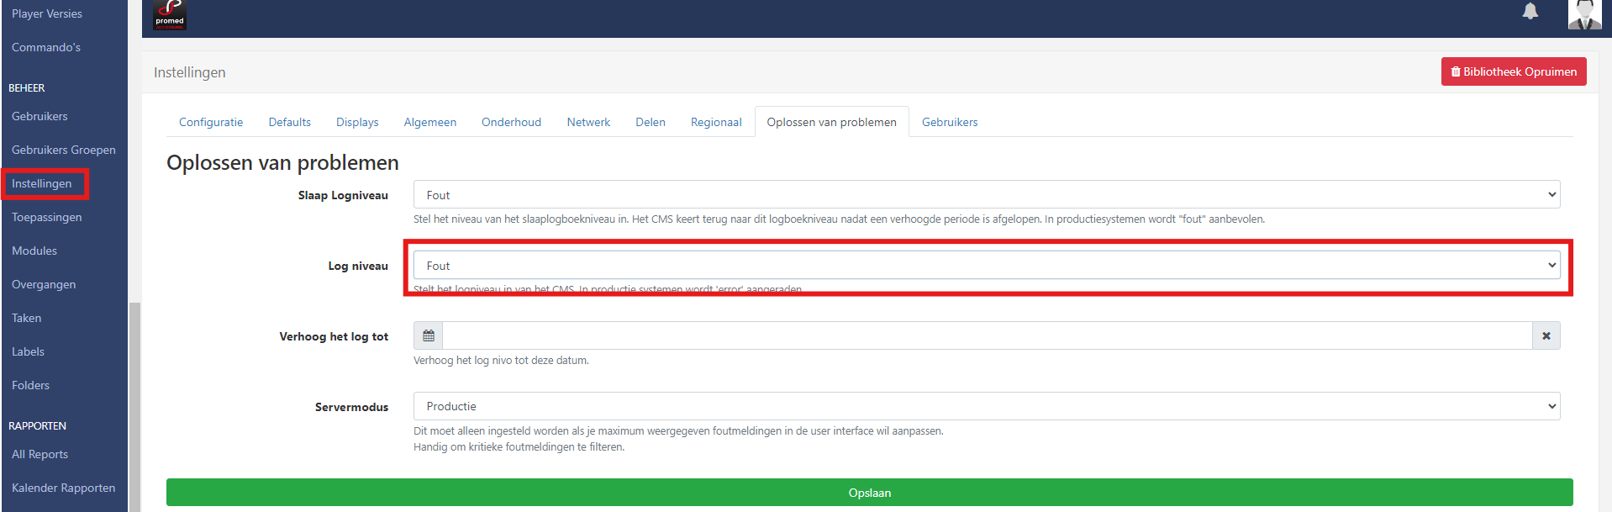1612x512 pixels.
Task: Click the Verhoog het log tot date field
Action: click(x=987, y=335)
